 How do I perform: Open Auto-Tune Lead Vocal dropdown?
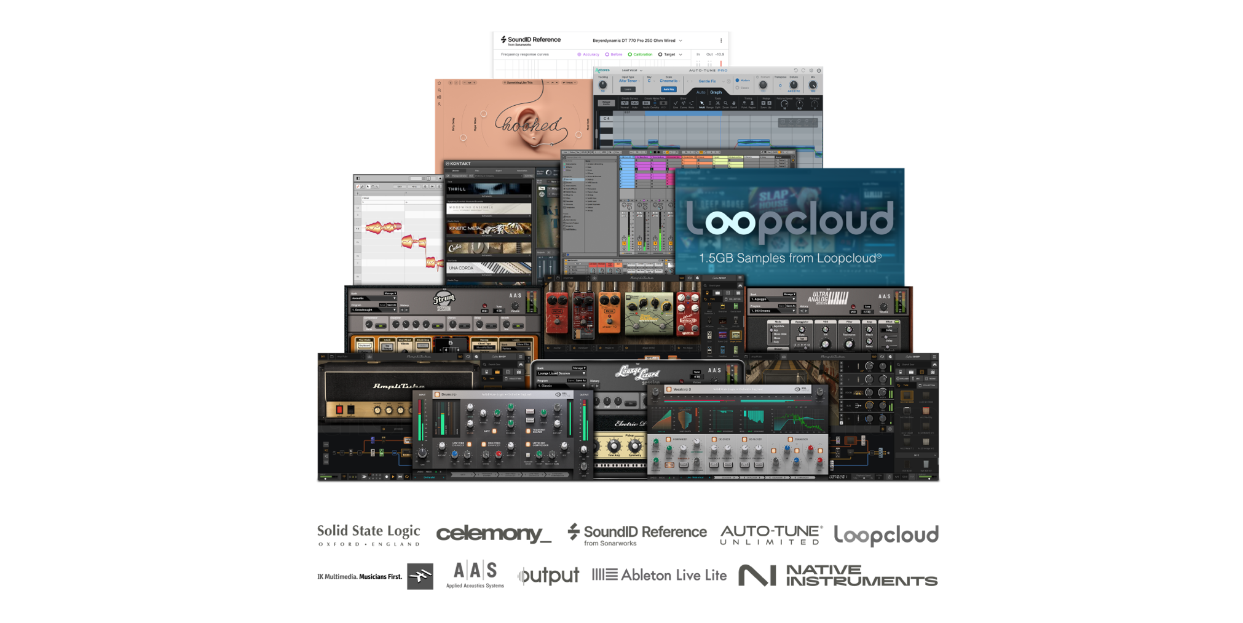pyautogui.click(x=633, y=70)
